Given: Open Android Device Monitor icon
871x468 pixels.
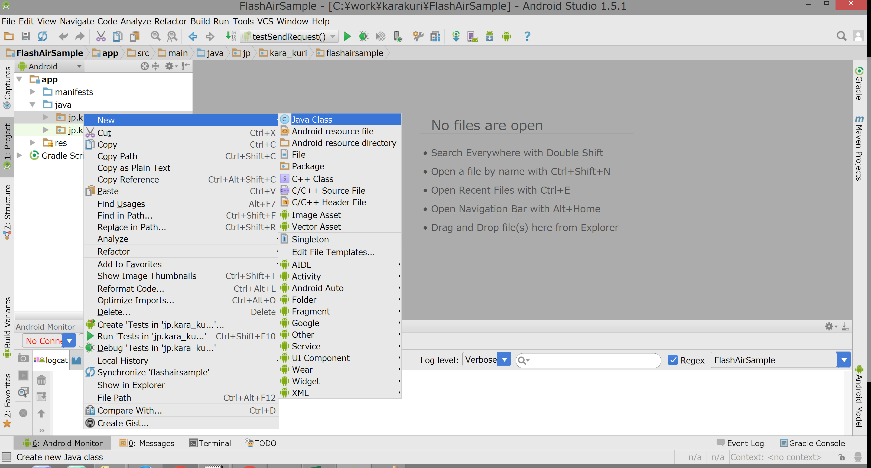Looking at the screenshot, I should click(x=506, y=36).
